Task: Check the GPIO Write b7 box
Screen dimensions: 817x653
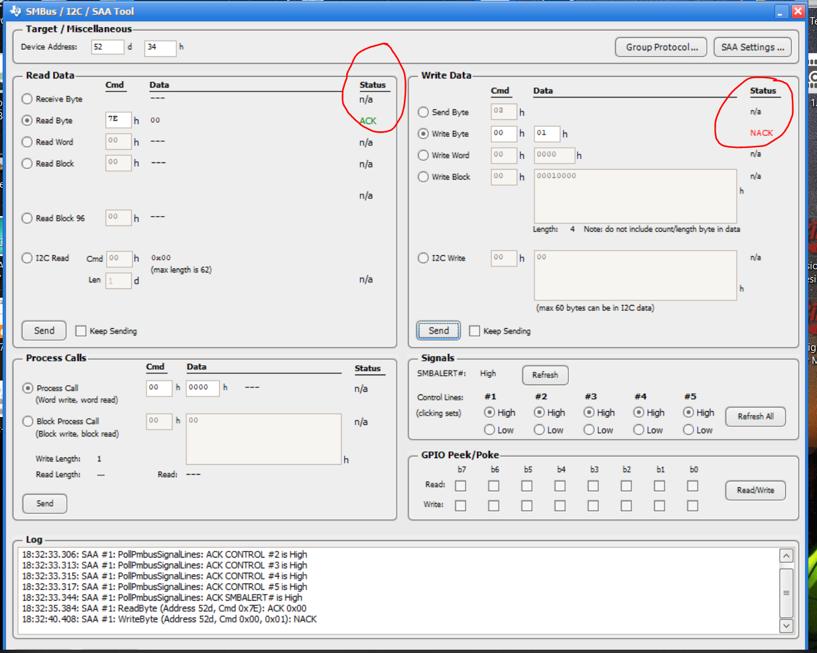Action: [461, 506]
